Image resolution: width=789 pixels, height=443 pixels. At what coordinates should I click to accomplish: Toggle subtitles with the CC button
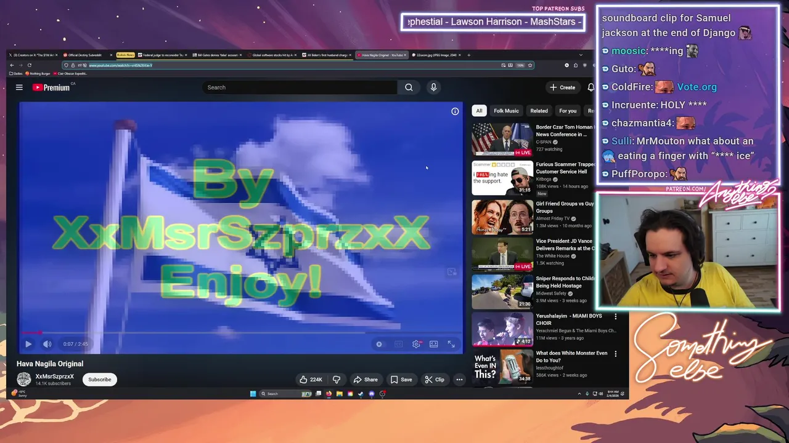[398, 344]
